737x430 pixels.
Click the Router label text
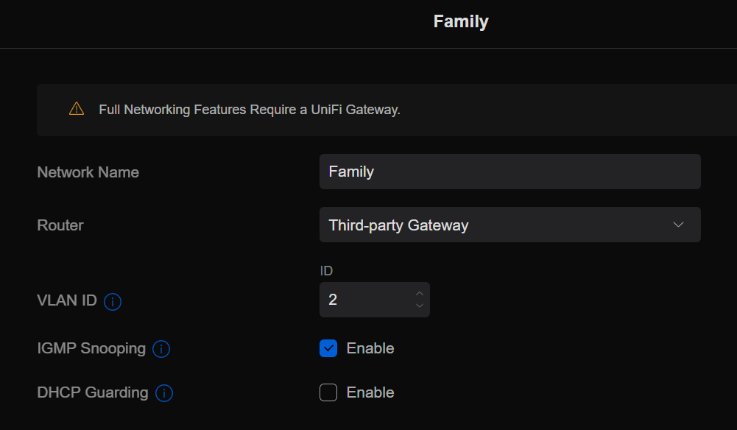click(x=60, y=225)
